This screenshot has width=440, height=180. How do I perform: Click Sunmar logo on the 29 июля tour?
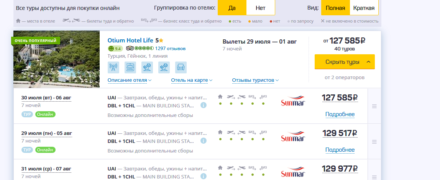tap(293, 136)
